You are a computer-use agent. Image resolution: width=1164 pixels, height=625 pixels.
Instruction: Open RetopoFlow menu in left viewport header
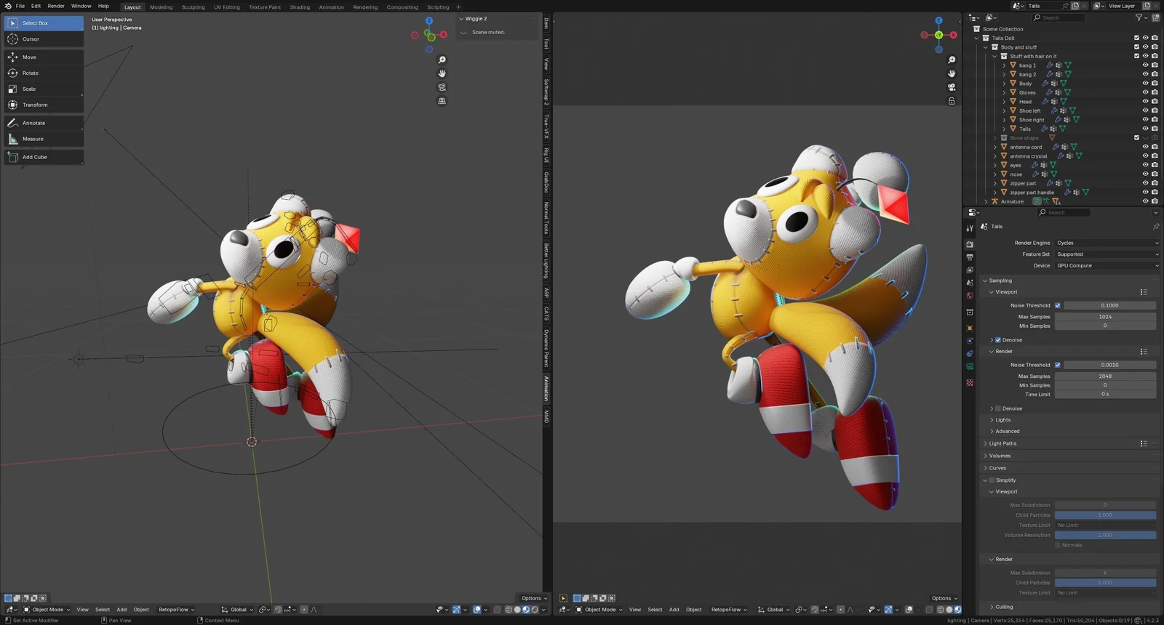(177, 610)
